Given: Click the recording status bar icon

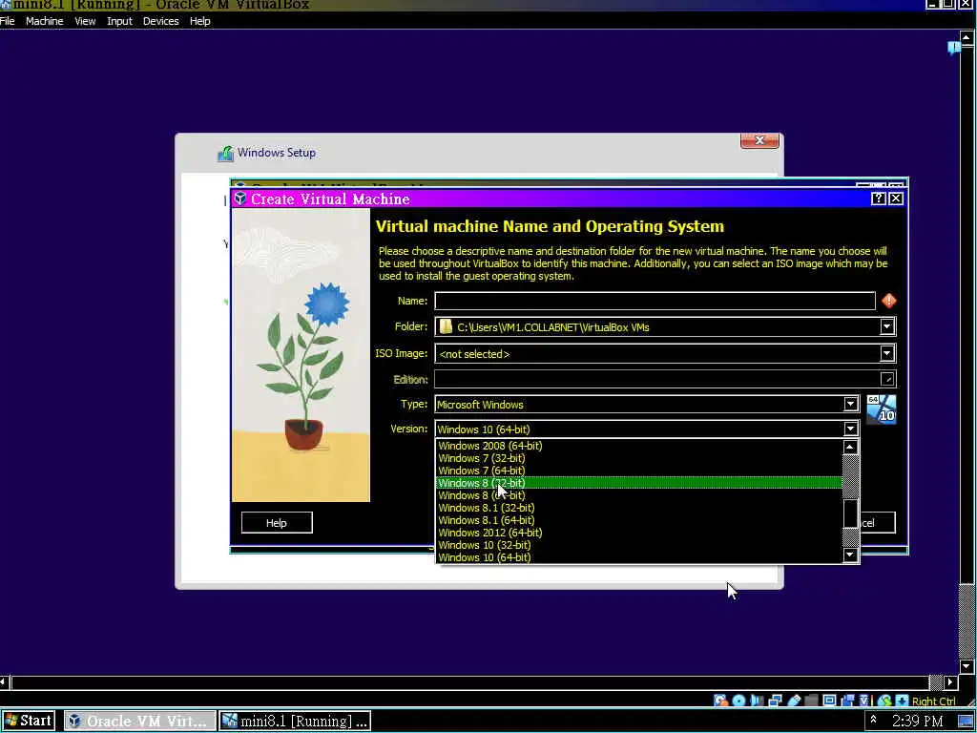Looking at the screenshot, I should (847, 701).
